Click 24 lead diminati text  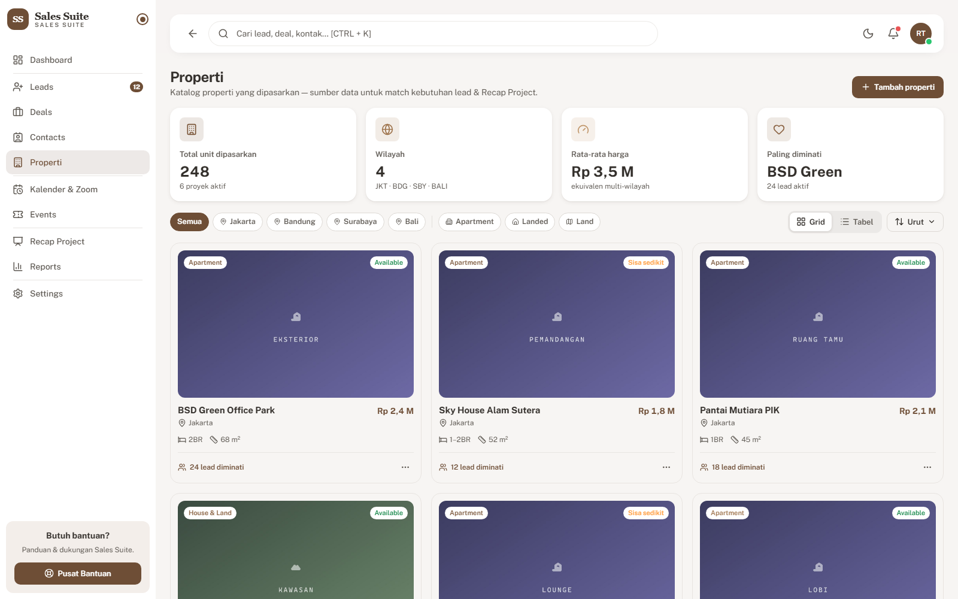(217, 467)
